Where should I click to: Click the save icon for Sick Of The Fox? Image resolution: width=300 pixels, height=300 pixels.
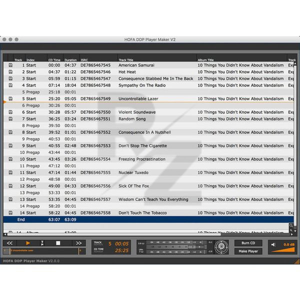coord(10,186)
